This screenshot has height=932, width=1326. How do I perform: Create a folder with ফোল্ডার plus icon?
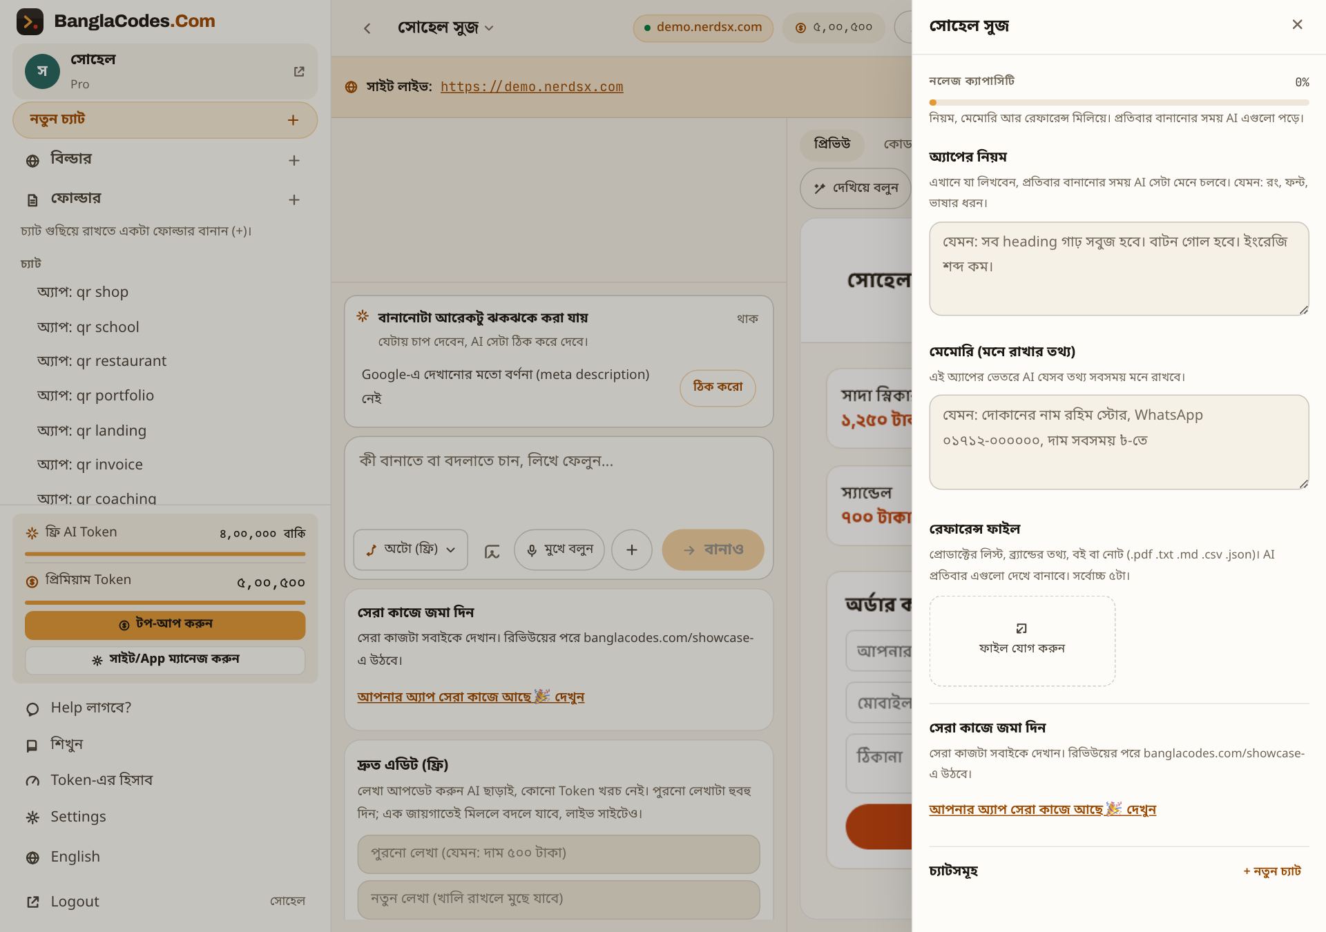tap(294, 200)
